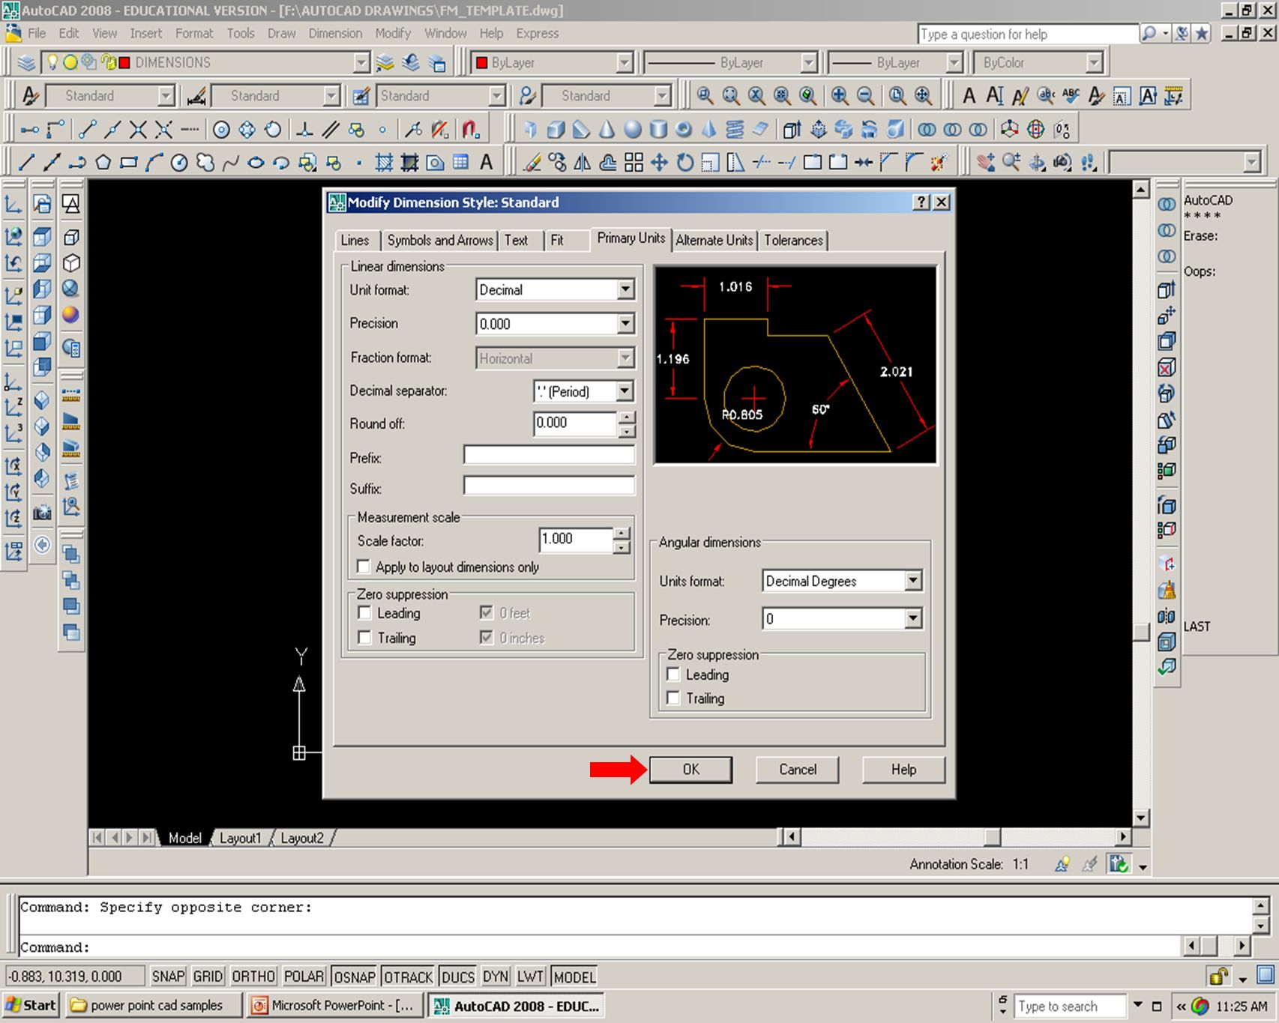Click the 3D Cone modeling icon
The image size is (1279, 1023).
[607, 130]
